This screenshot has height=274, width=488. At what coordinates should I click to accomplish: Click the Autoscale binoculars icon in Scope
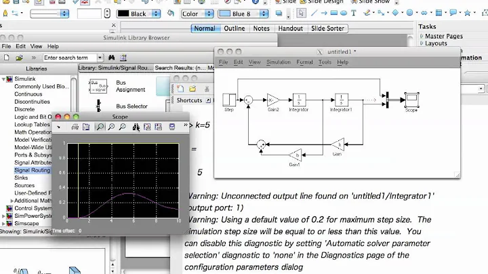click(136, 127)
